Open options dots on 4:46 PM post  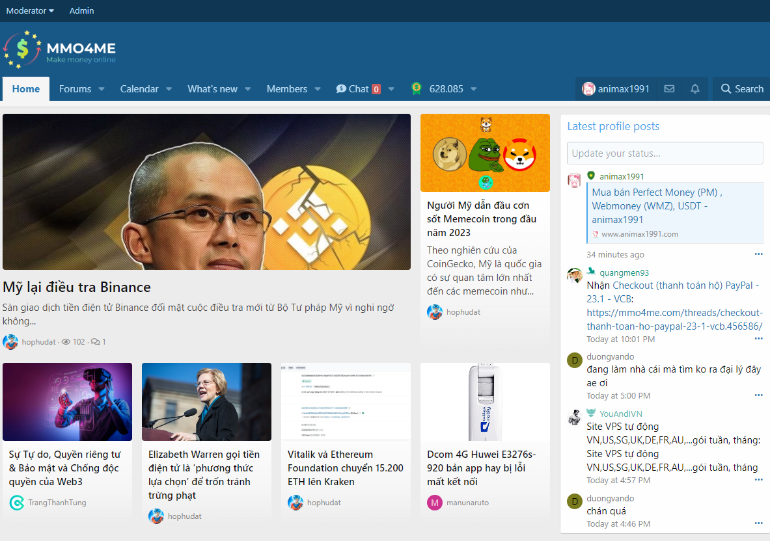pos(759,523)
